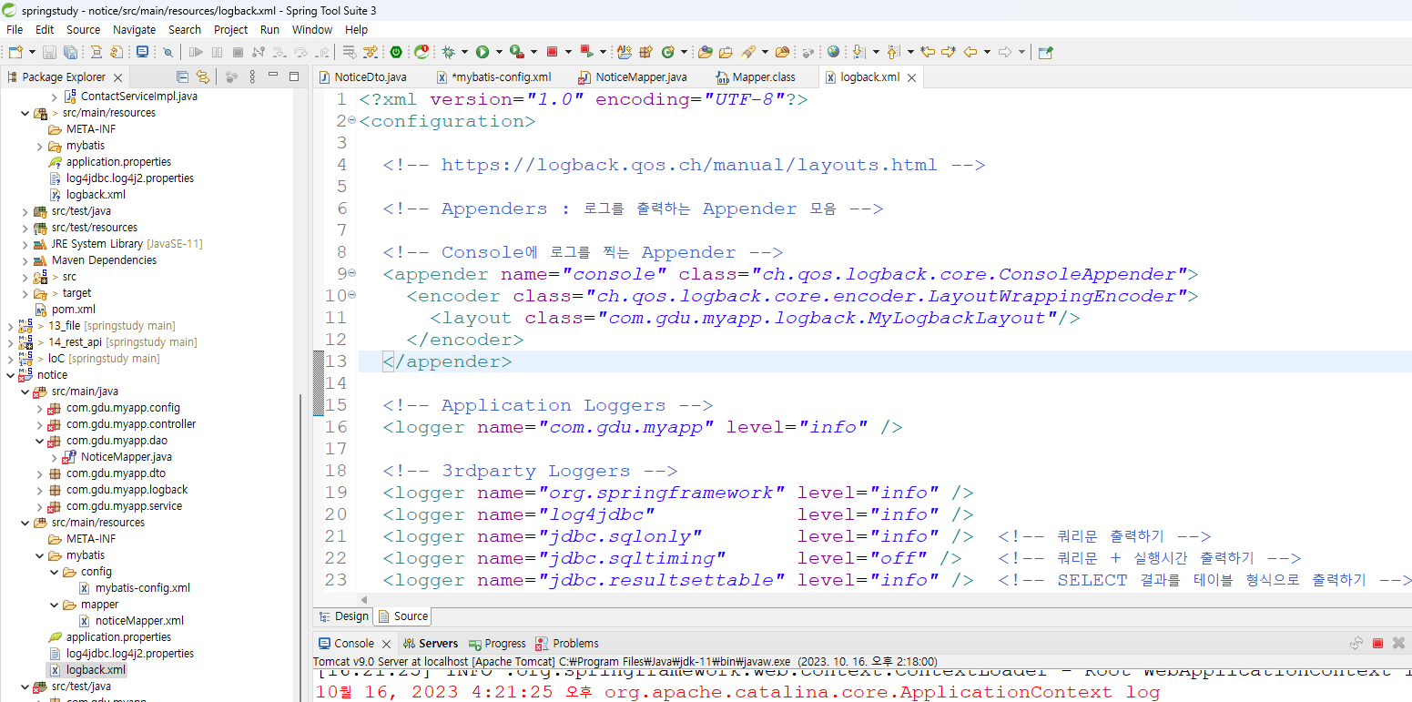
Task: Open the Run configurations dropdown arrow
Action: 499,52
